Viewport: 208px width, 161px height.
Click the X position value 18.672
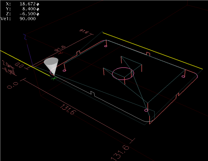tap(28, 4)
